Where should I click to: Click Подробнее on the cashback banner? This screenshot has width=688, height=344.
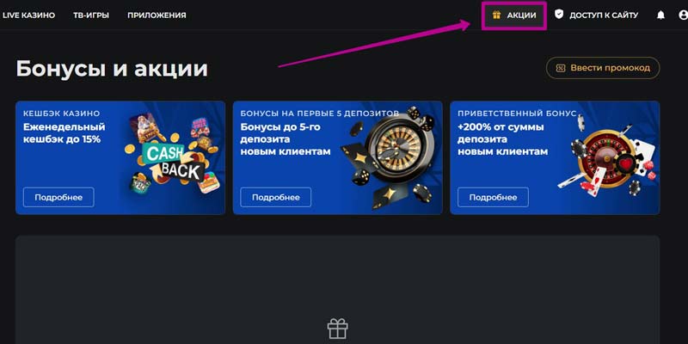pos(58,198)
